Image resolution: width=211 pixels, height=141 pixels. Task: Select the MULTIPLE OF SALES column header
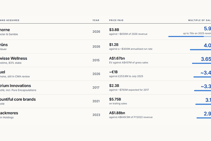(x=199, y=20)
